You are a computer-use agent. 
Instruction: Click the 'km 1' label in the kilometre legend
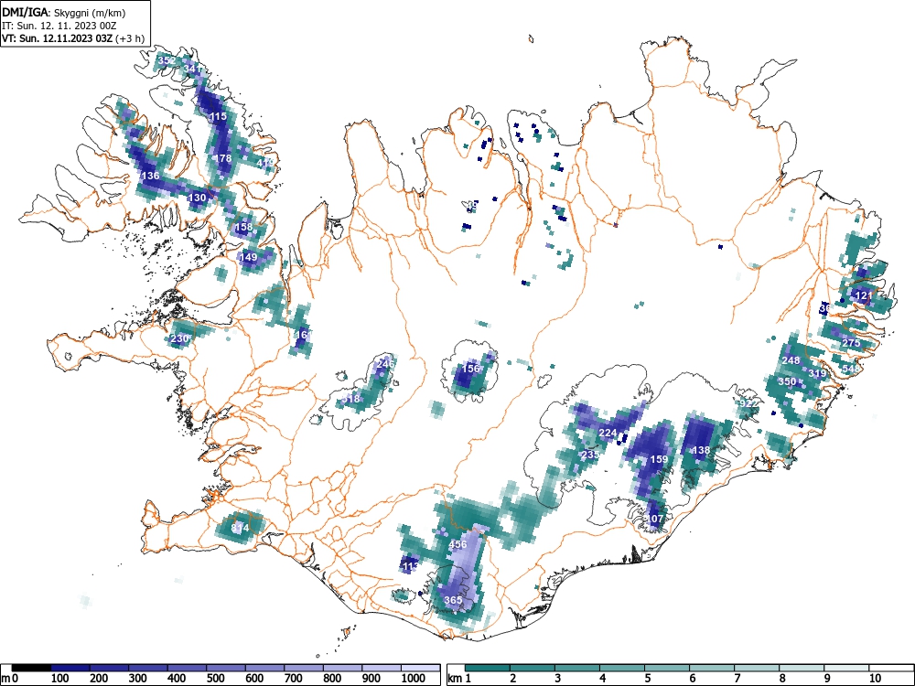459,679
